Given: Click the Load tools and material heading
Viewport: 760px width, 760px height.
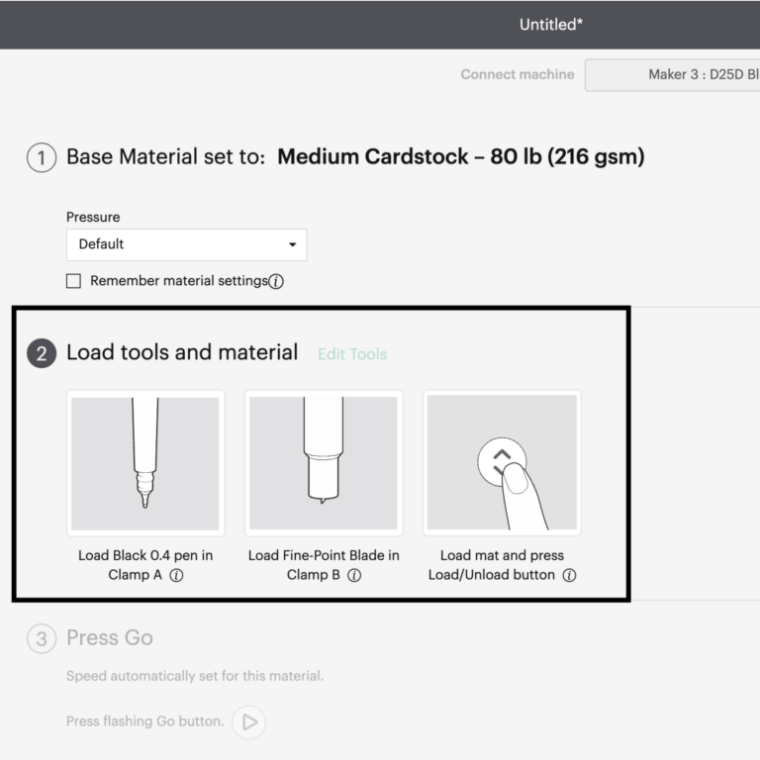Looking at the screenshot, I should click(182, 352).
